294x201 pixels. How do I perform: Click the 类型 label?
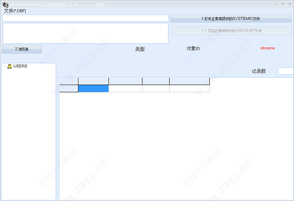140,49
